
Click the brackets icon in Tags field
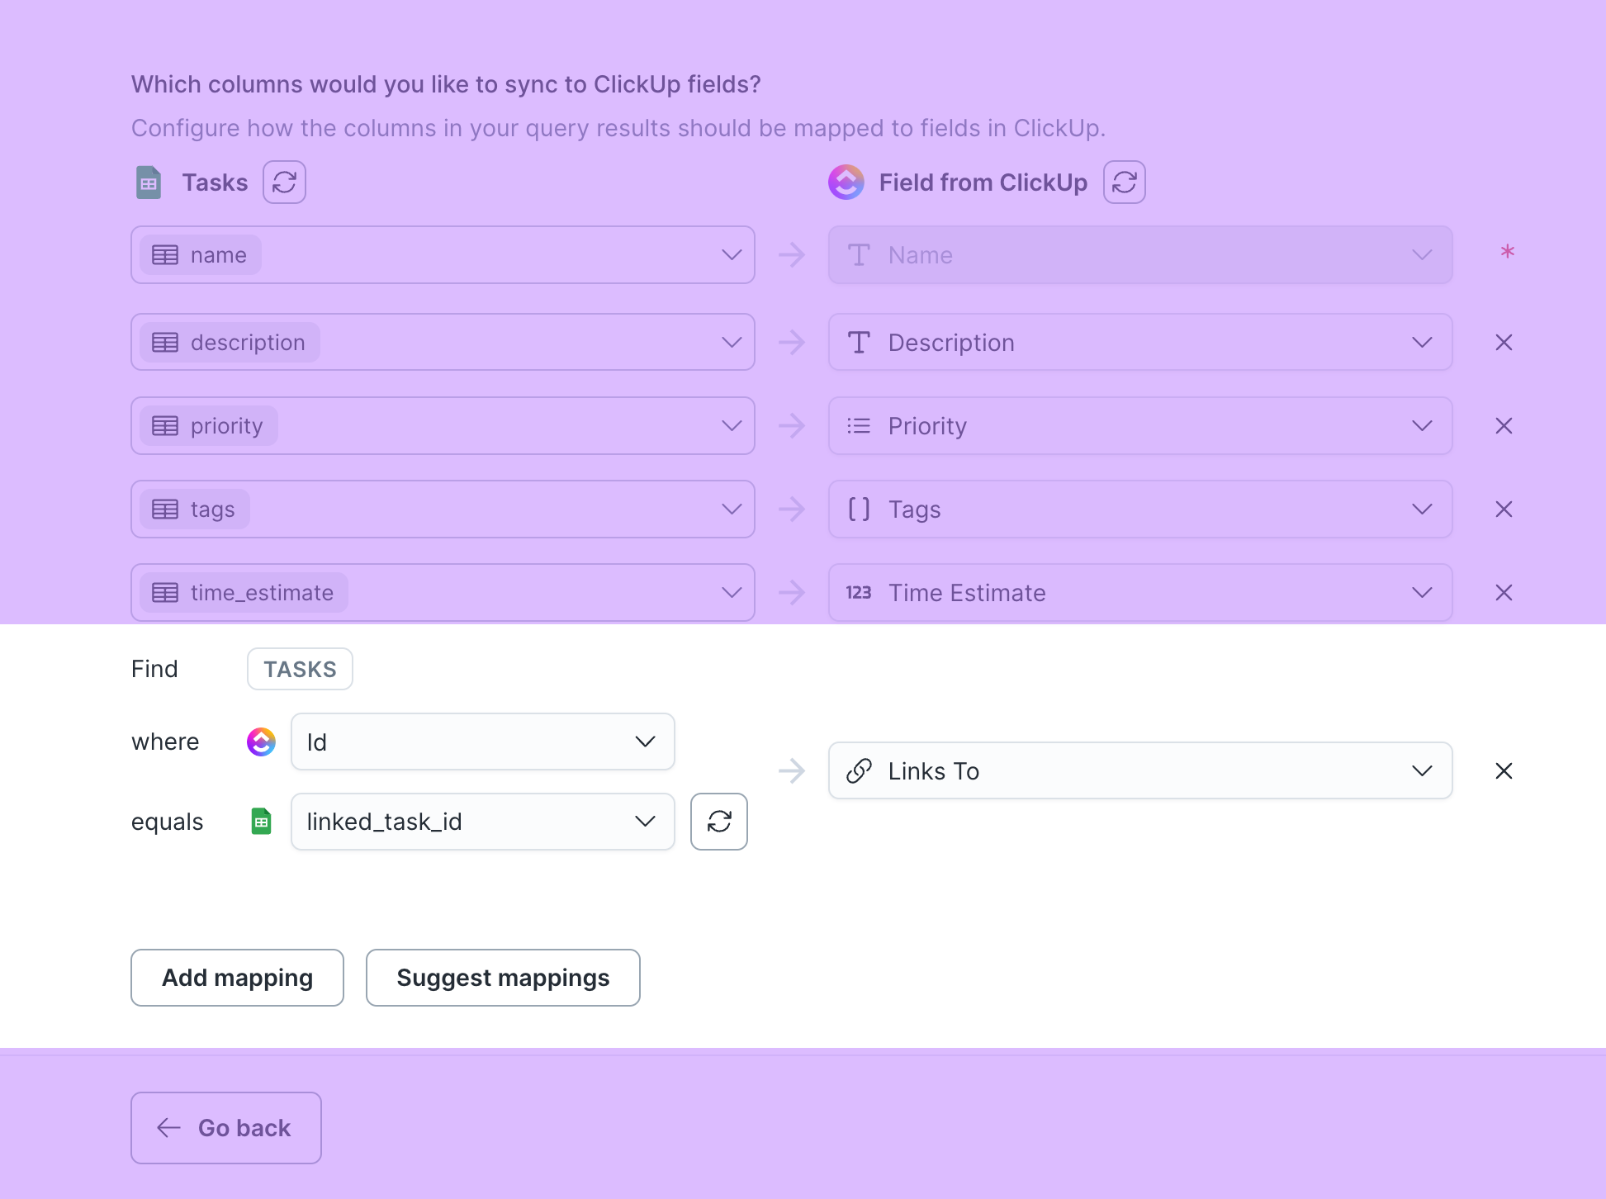point(859,509)
